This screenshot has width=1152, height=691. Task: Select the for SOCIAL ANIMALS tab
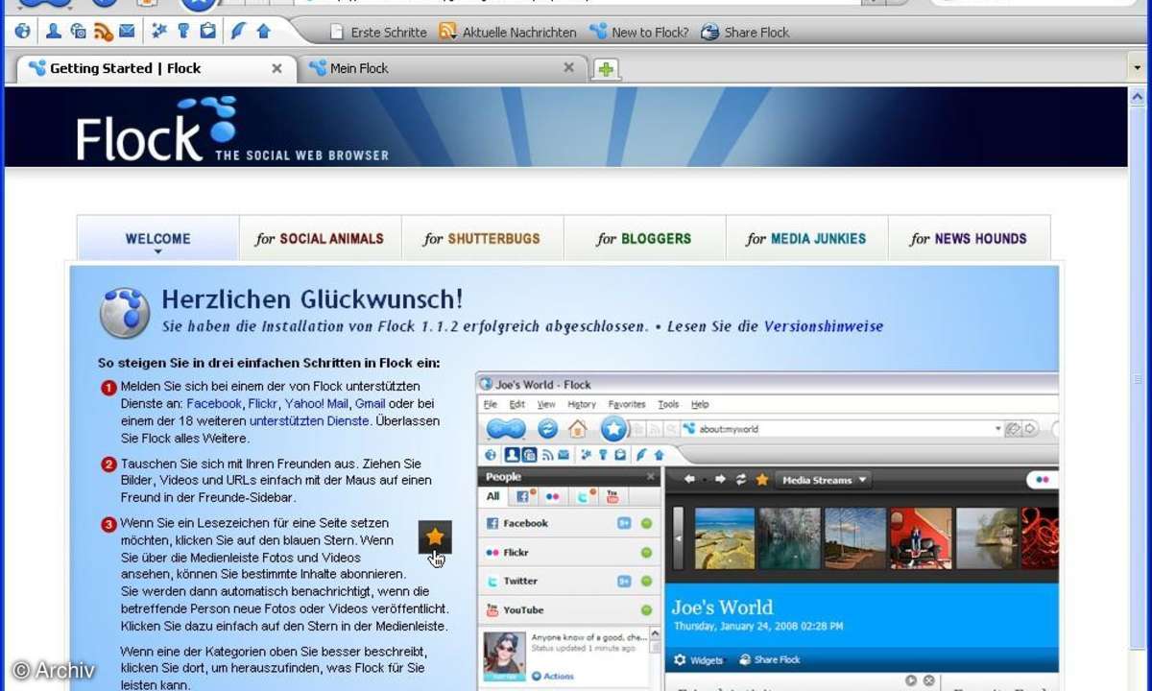320,239
